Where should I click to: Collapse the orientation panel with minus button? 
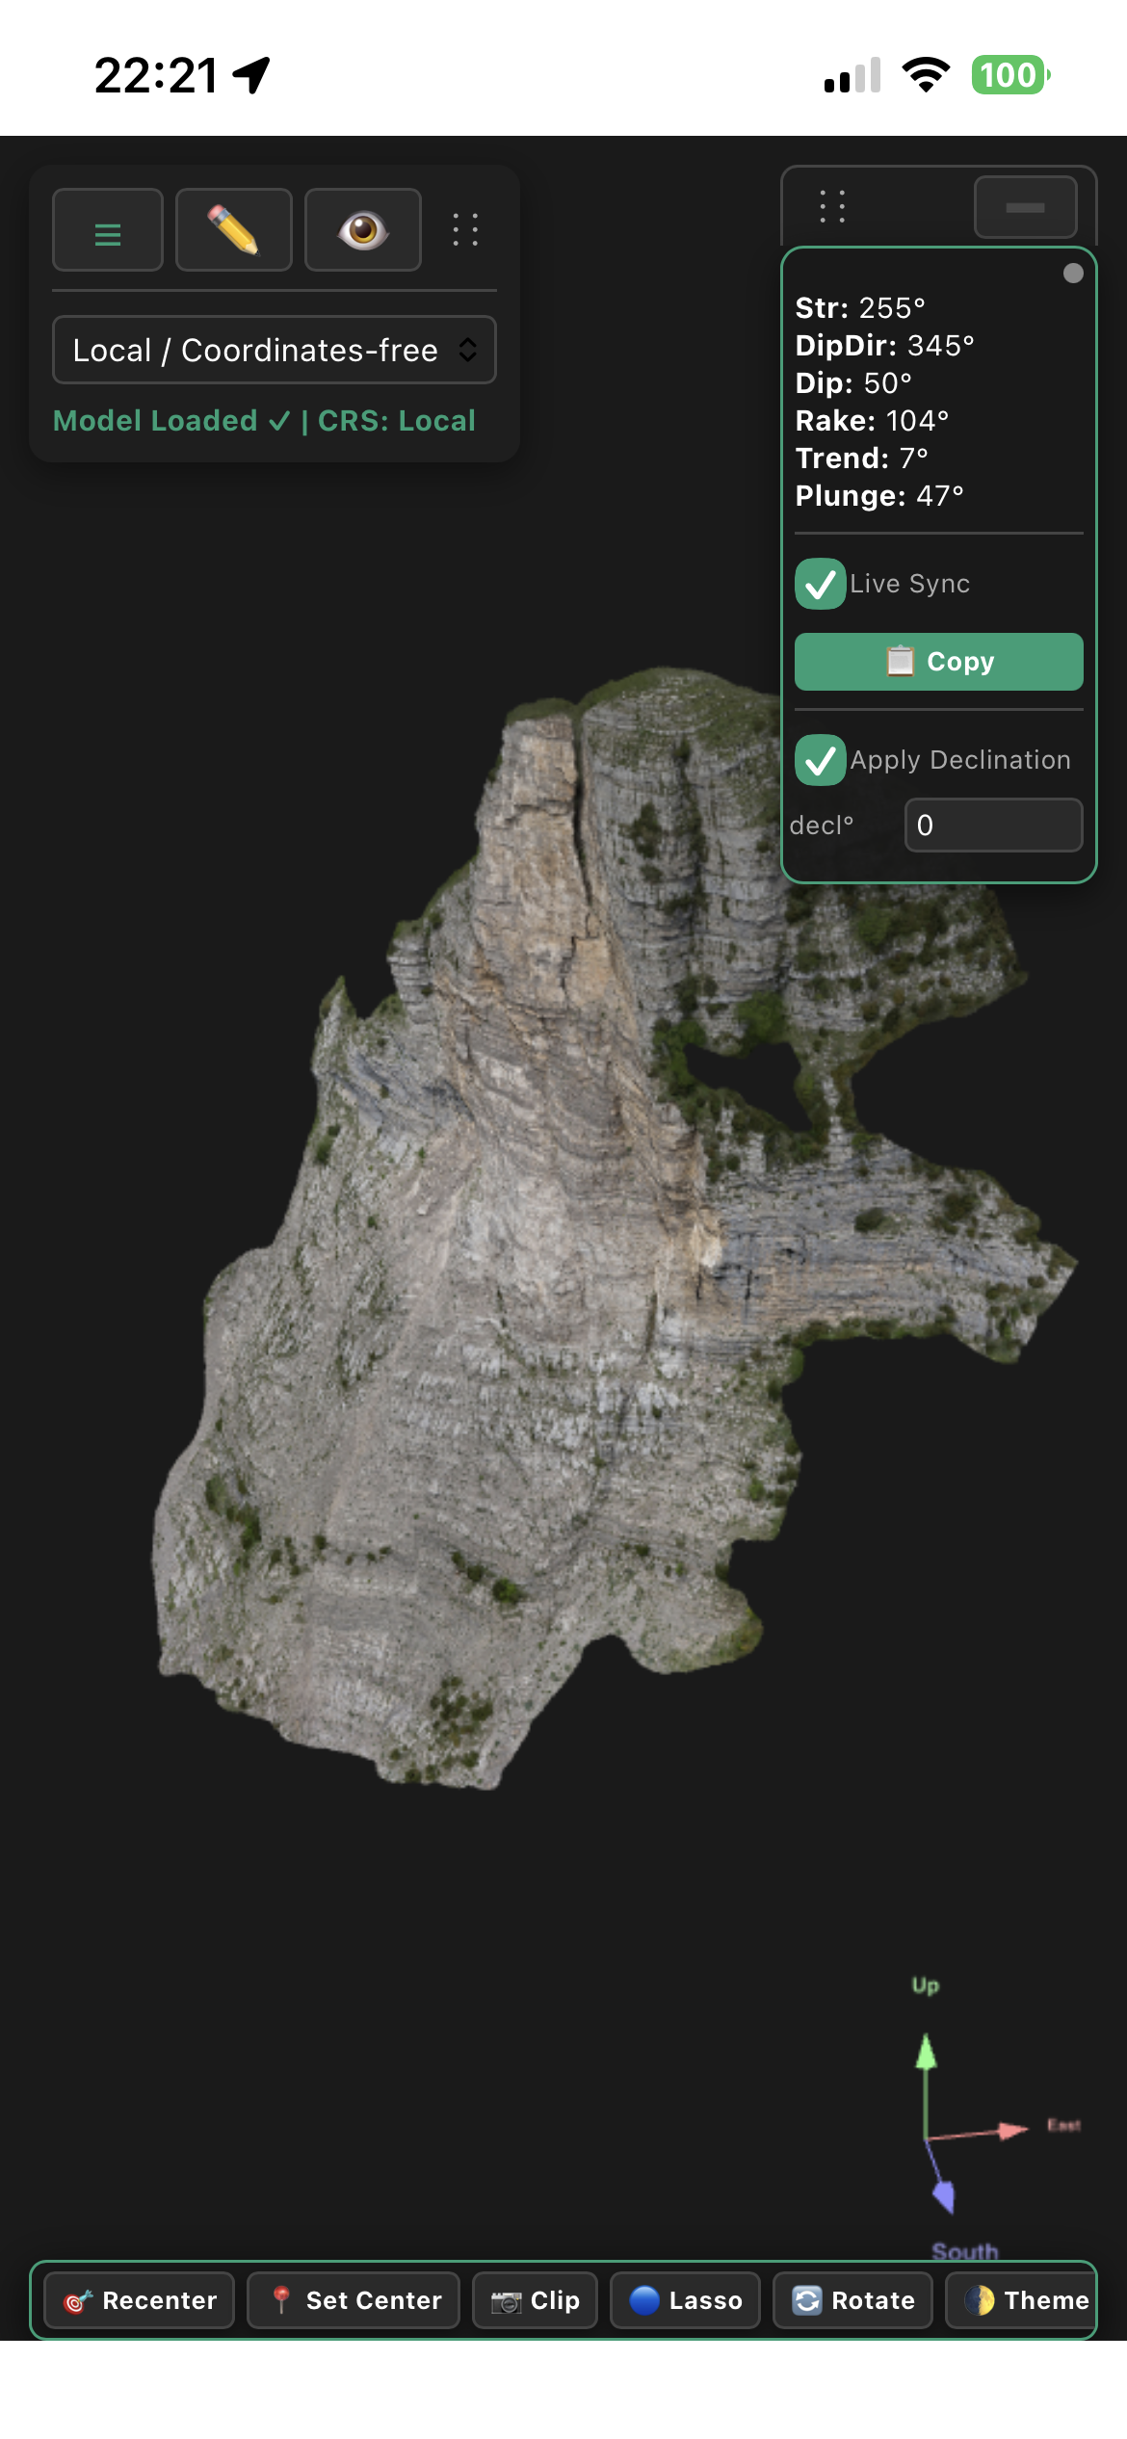click(1025, 207)
